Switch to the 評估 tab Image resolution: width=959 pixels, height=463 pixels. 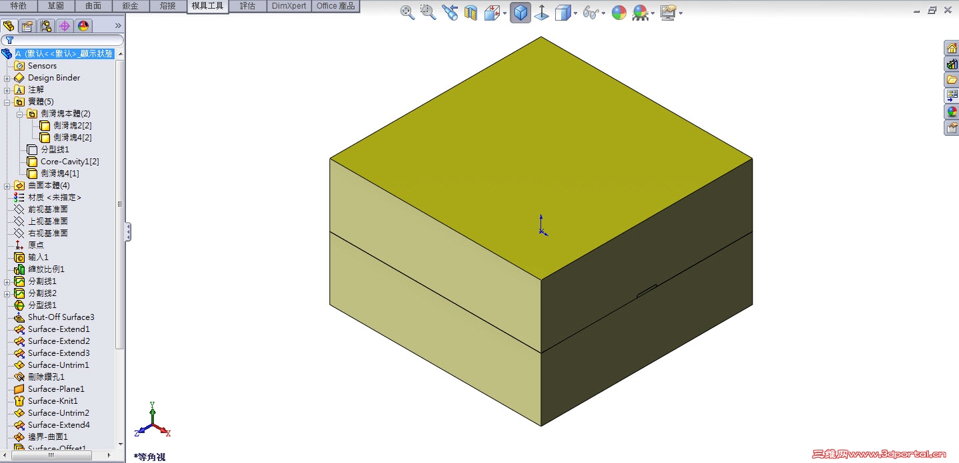point(248,6)
